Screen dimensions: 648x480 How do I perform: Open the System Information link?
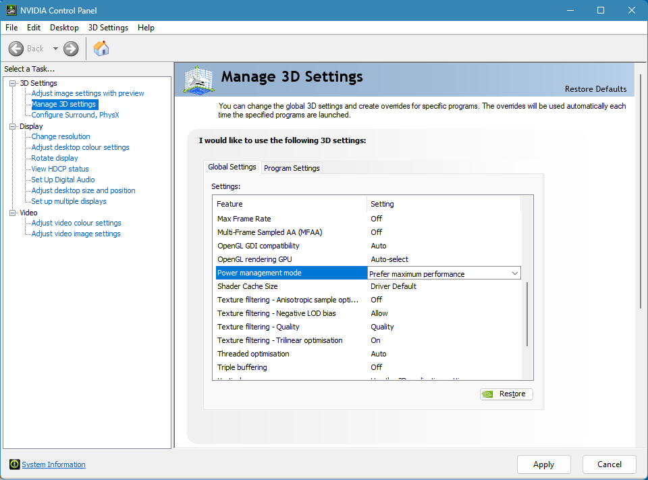coord(53,464)
